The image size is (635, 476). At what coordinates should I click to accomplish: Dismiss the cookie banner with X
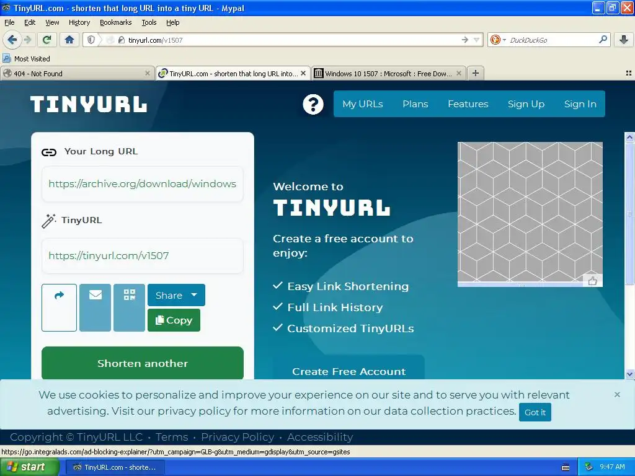click(617, 394)
